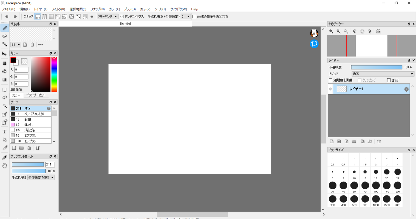Enable the curve snap icon
This screenshot has height=219, width=416.
click(78, 16)
